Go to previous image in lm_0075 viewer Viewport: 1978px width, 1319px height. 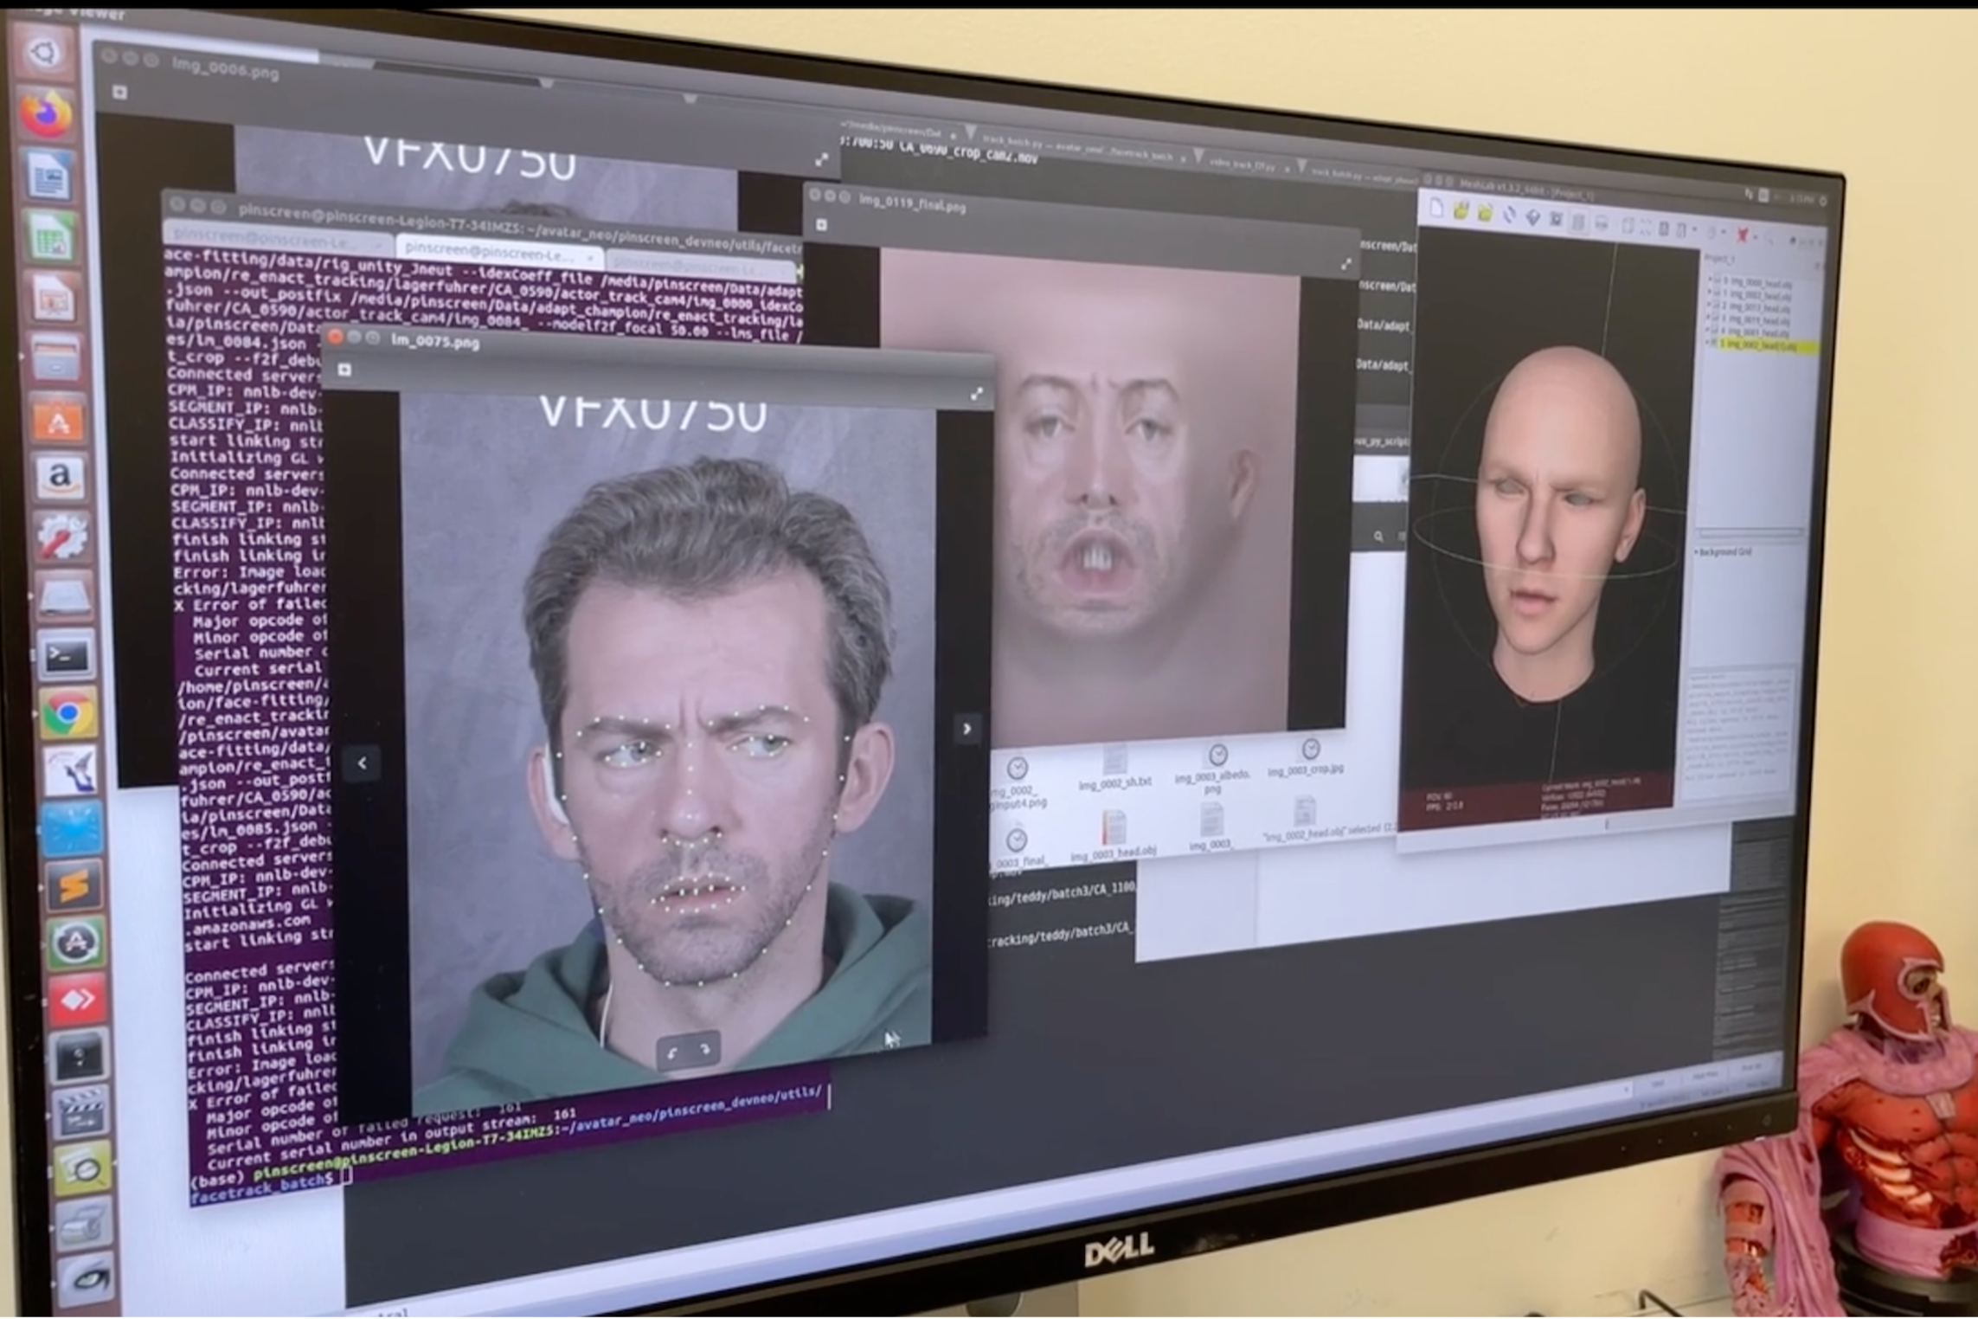[x=363, y=762]
